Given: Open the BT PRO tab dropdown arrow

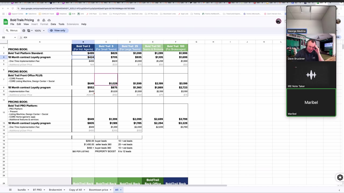Looking at the screenshot, I should tap(44, 190).
